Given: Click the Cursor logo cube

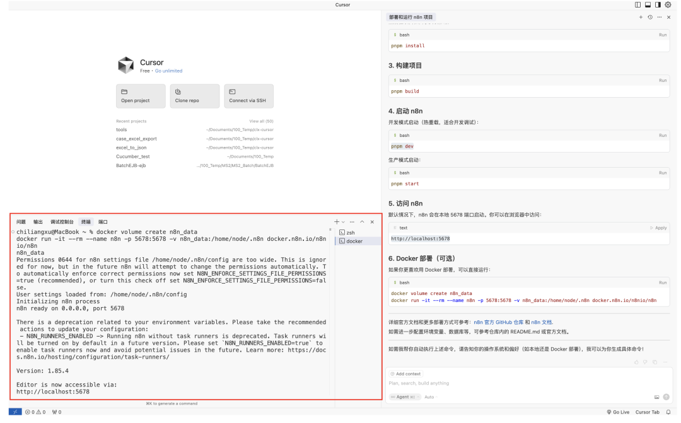Looking at the screenshot, I should [126, 65].
